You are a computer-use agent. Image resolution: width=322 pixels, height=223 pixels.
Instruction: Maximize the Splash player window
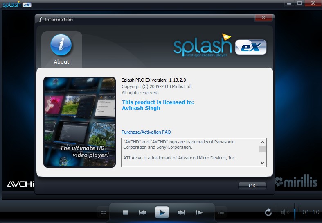tap(299, 3)
